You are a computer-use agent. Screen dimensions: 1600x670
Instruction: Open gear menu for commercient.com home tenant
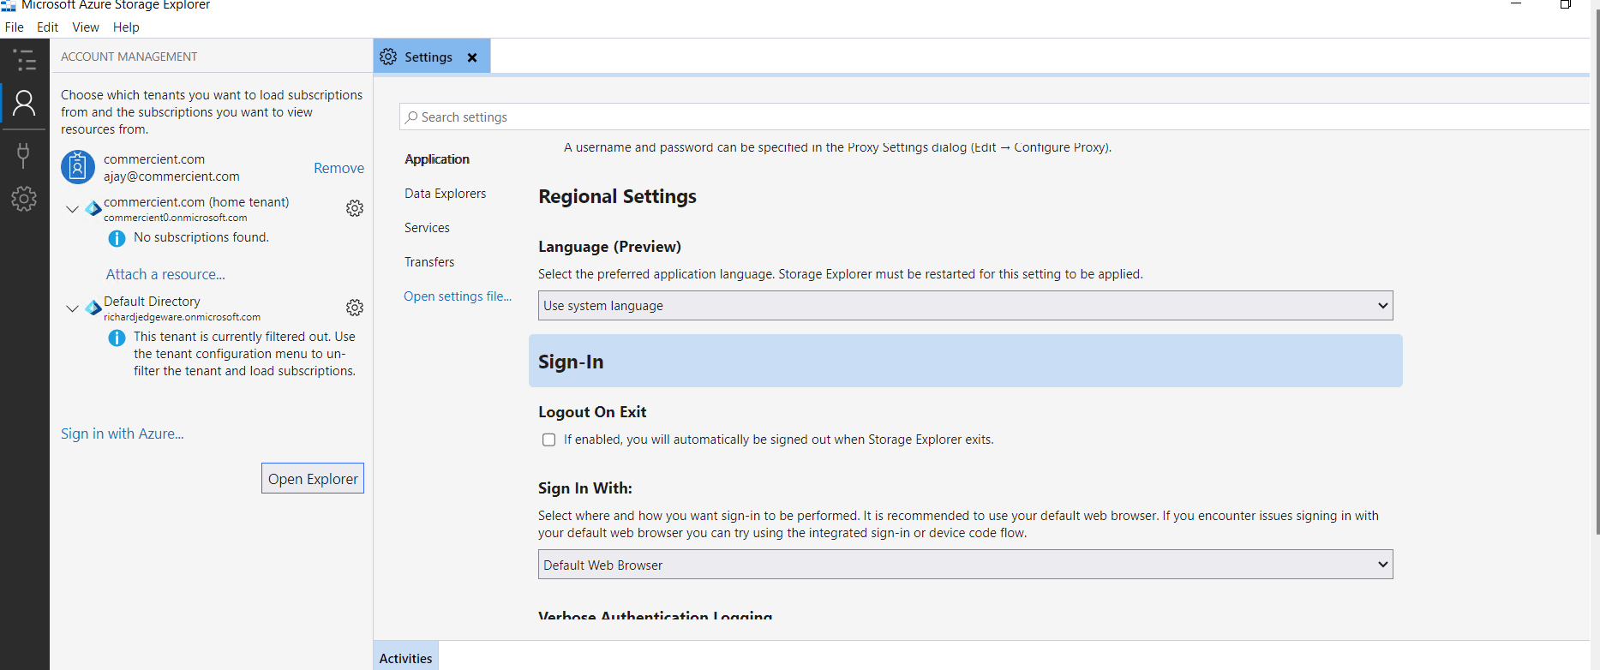[355, 208]
